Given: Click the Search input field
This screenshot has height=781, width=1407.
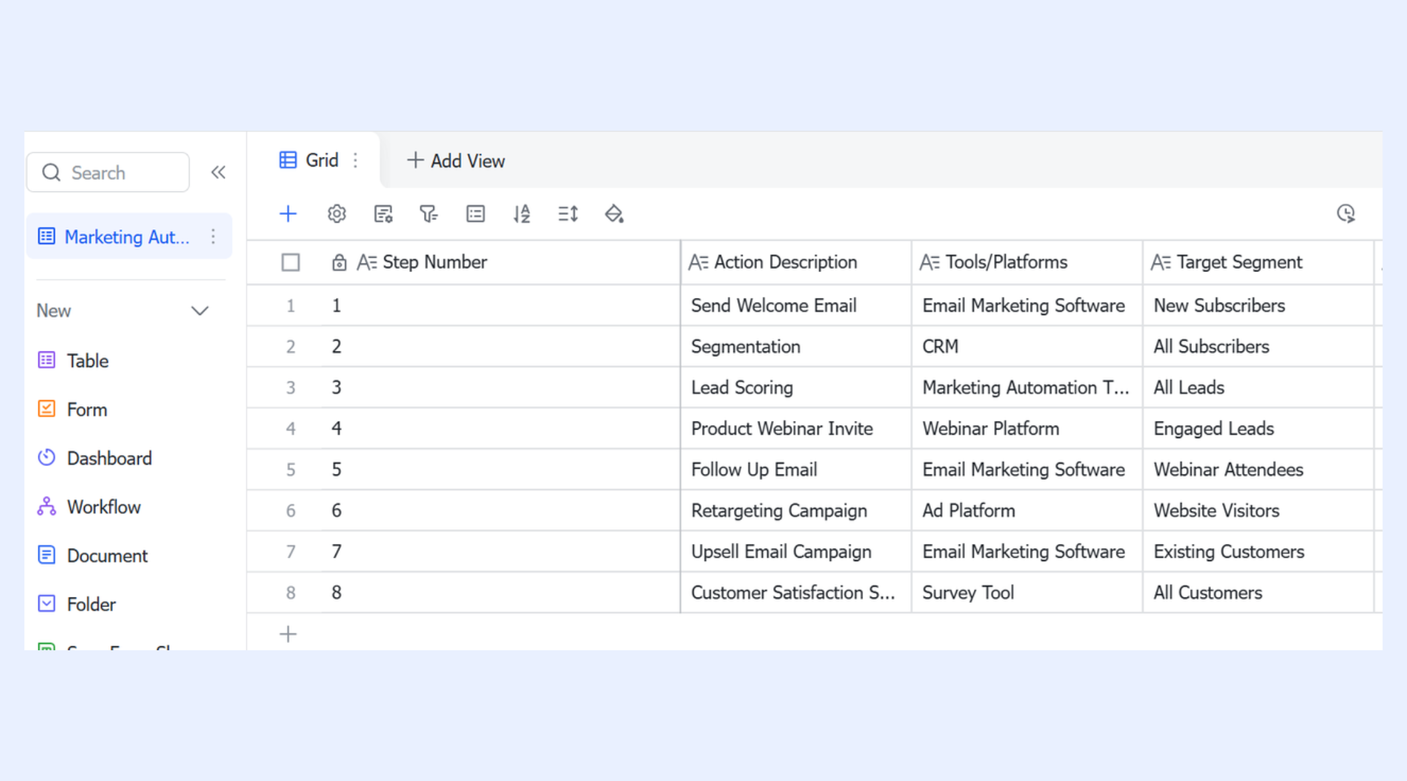Looking at the screenshot, I should coord(108,172).
